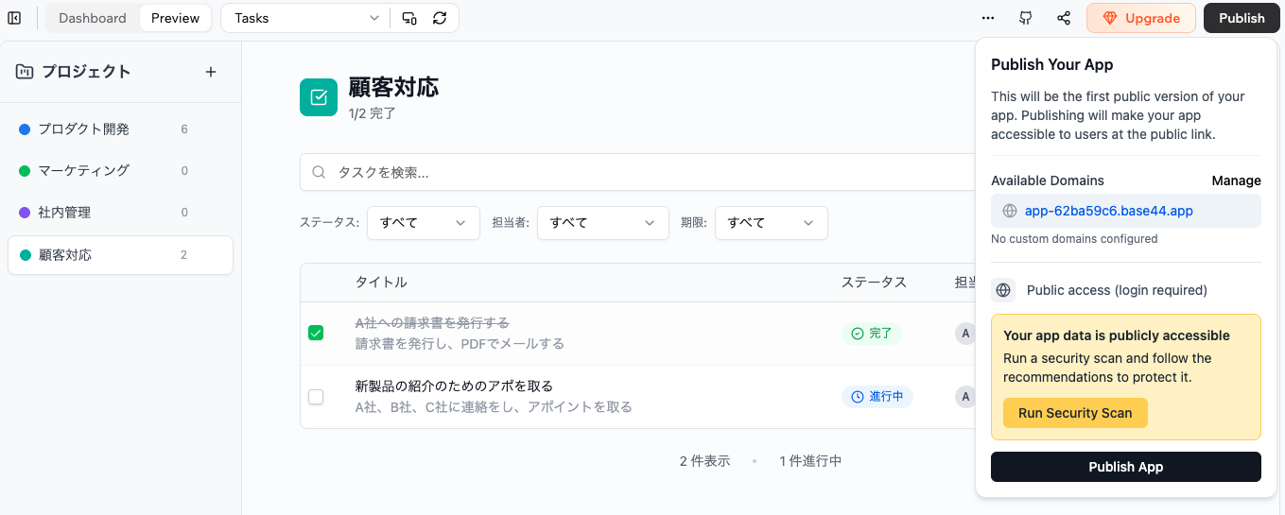Switch to the Dashboard tab
The height and width of the screenshot is (515, 1285).
(x=93, y=18)
